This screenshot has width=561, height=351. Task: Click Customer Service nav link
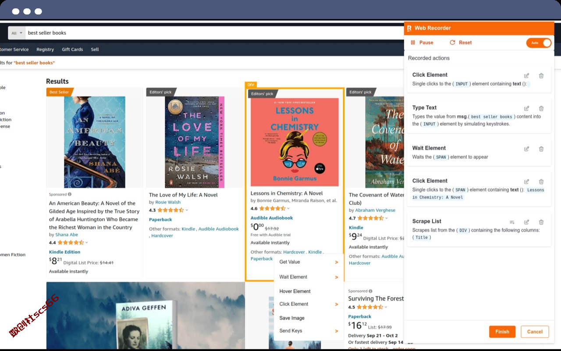click(14, 50)
